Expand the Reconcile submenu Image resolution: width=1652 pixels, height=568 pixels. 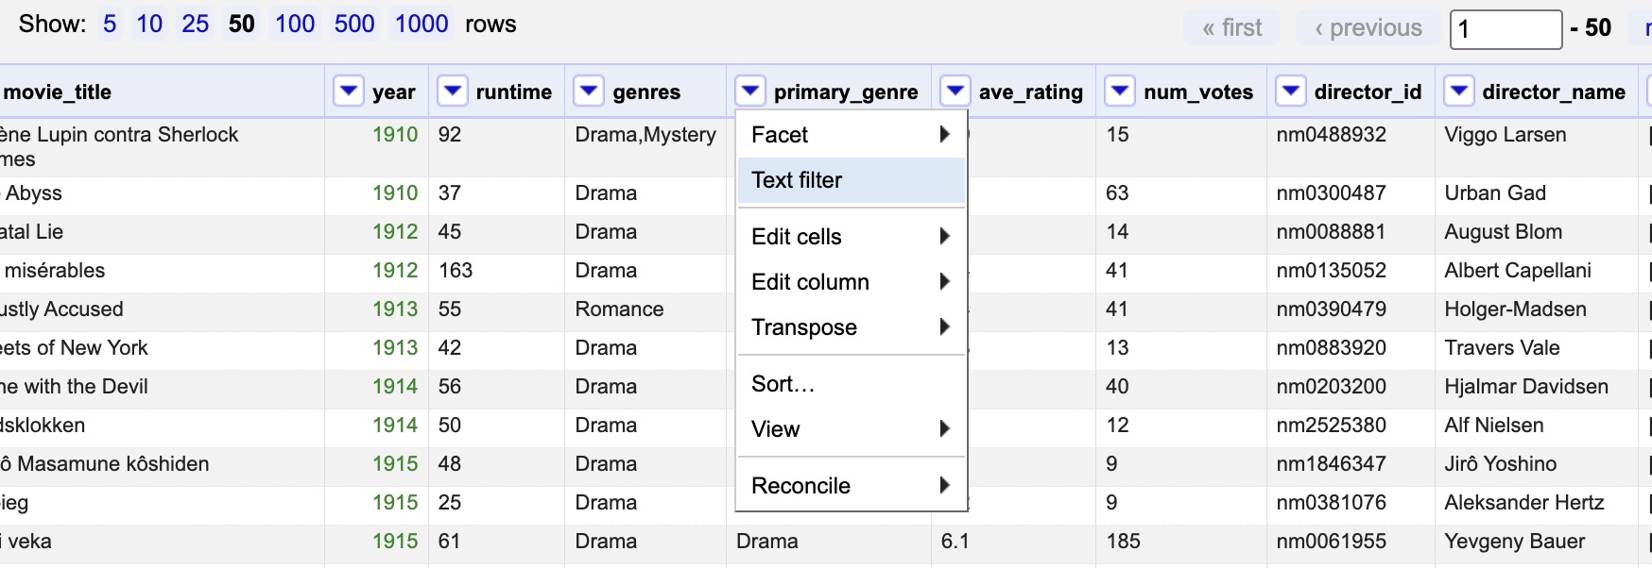tap(851, 486)
